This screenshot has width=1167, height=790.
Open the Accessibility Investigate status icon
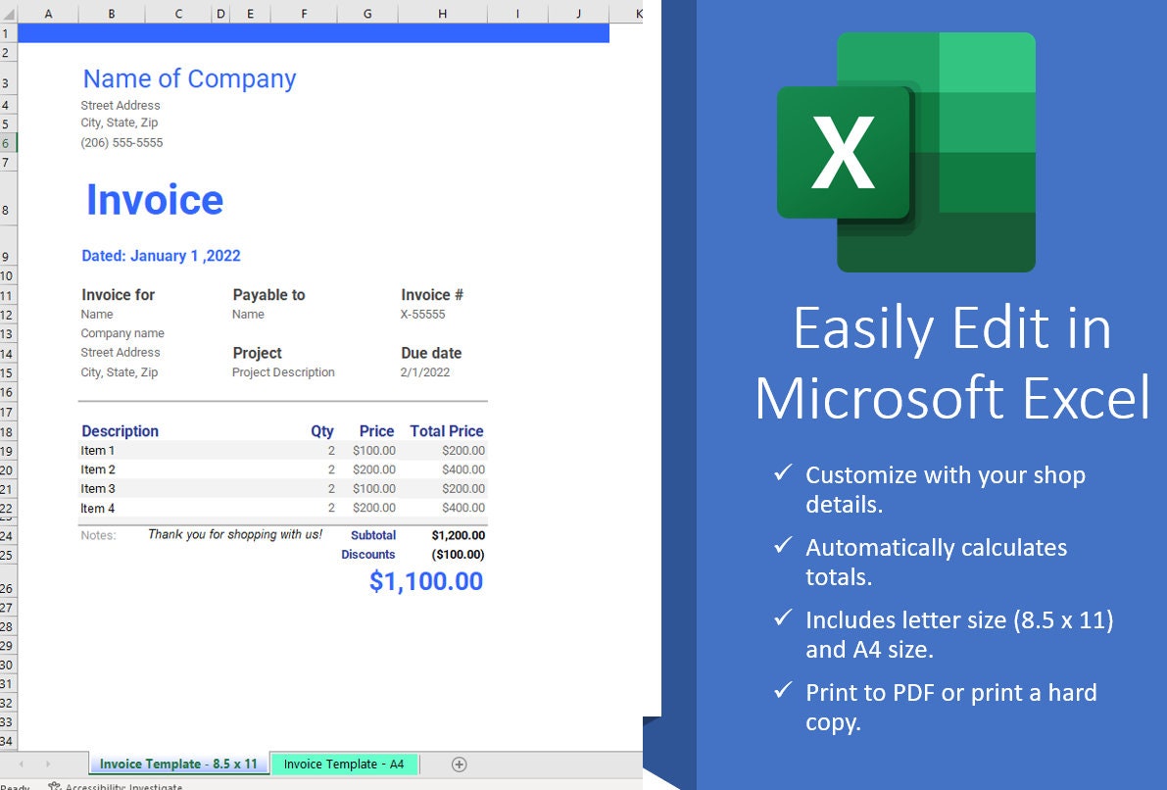pos(54,785)
